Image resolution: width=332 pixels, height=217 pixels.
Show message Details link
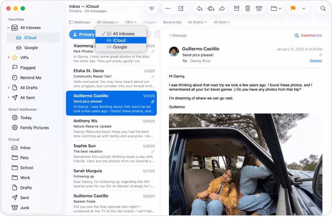click(316, 61)
